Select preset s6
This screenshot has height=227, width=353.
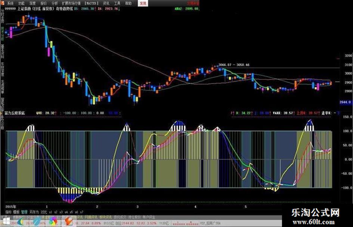pyautogui.click(x=77, y=212)
